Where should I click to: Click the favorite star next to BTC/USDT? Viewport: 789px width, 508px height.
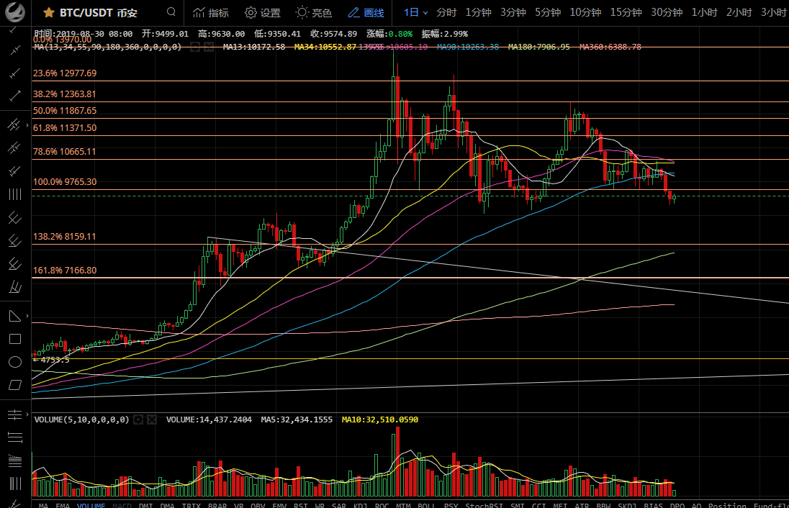click(x=48, y=12)
